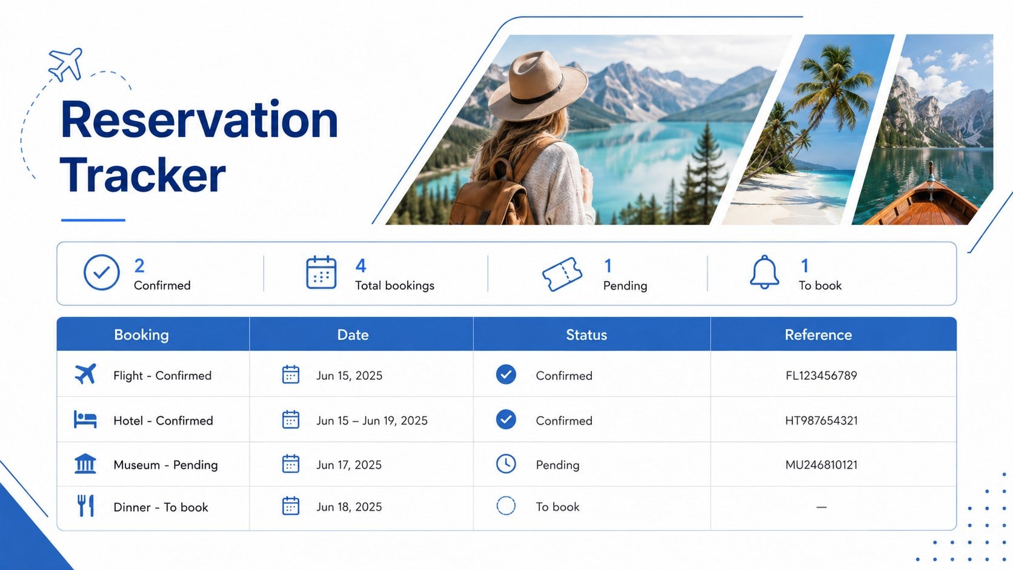Click the Jun 18, 2025 calendar icon
Image resolution: width=1013 pixels, height=570 pixels.
tap(291, 506)
